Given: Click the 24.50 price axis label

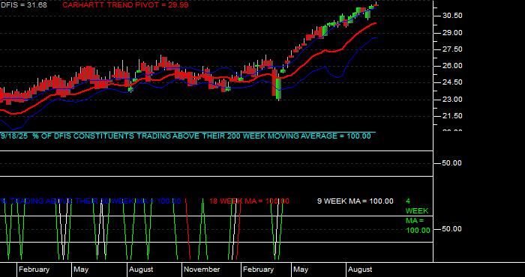Looking at the screenshot, I should coord(452,82).
